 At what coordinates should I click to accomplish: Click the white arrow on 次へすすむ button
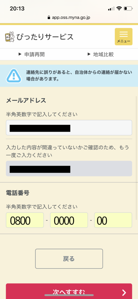(x=124, y=292)
